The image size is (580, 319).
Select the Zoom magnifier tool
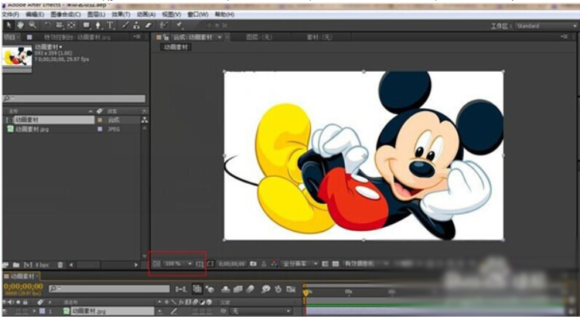coord(32,25)
